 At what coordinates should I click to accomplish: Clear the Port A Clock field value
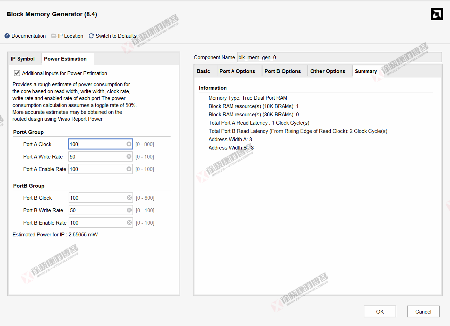point(129,144)
